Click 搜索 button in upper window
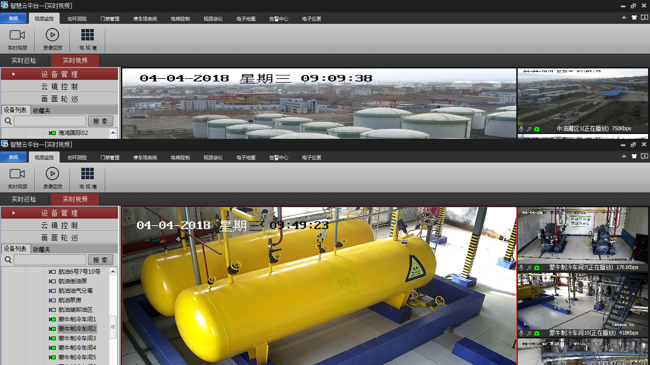This screenshot has height=365, width=650. 100,121
